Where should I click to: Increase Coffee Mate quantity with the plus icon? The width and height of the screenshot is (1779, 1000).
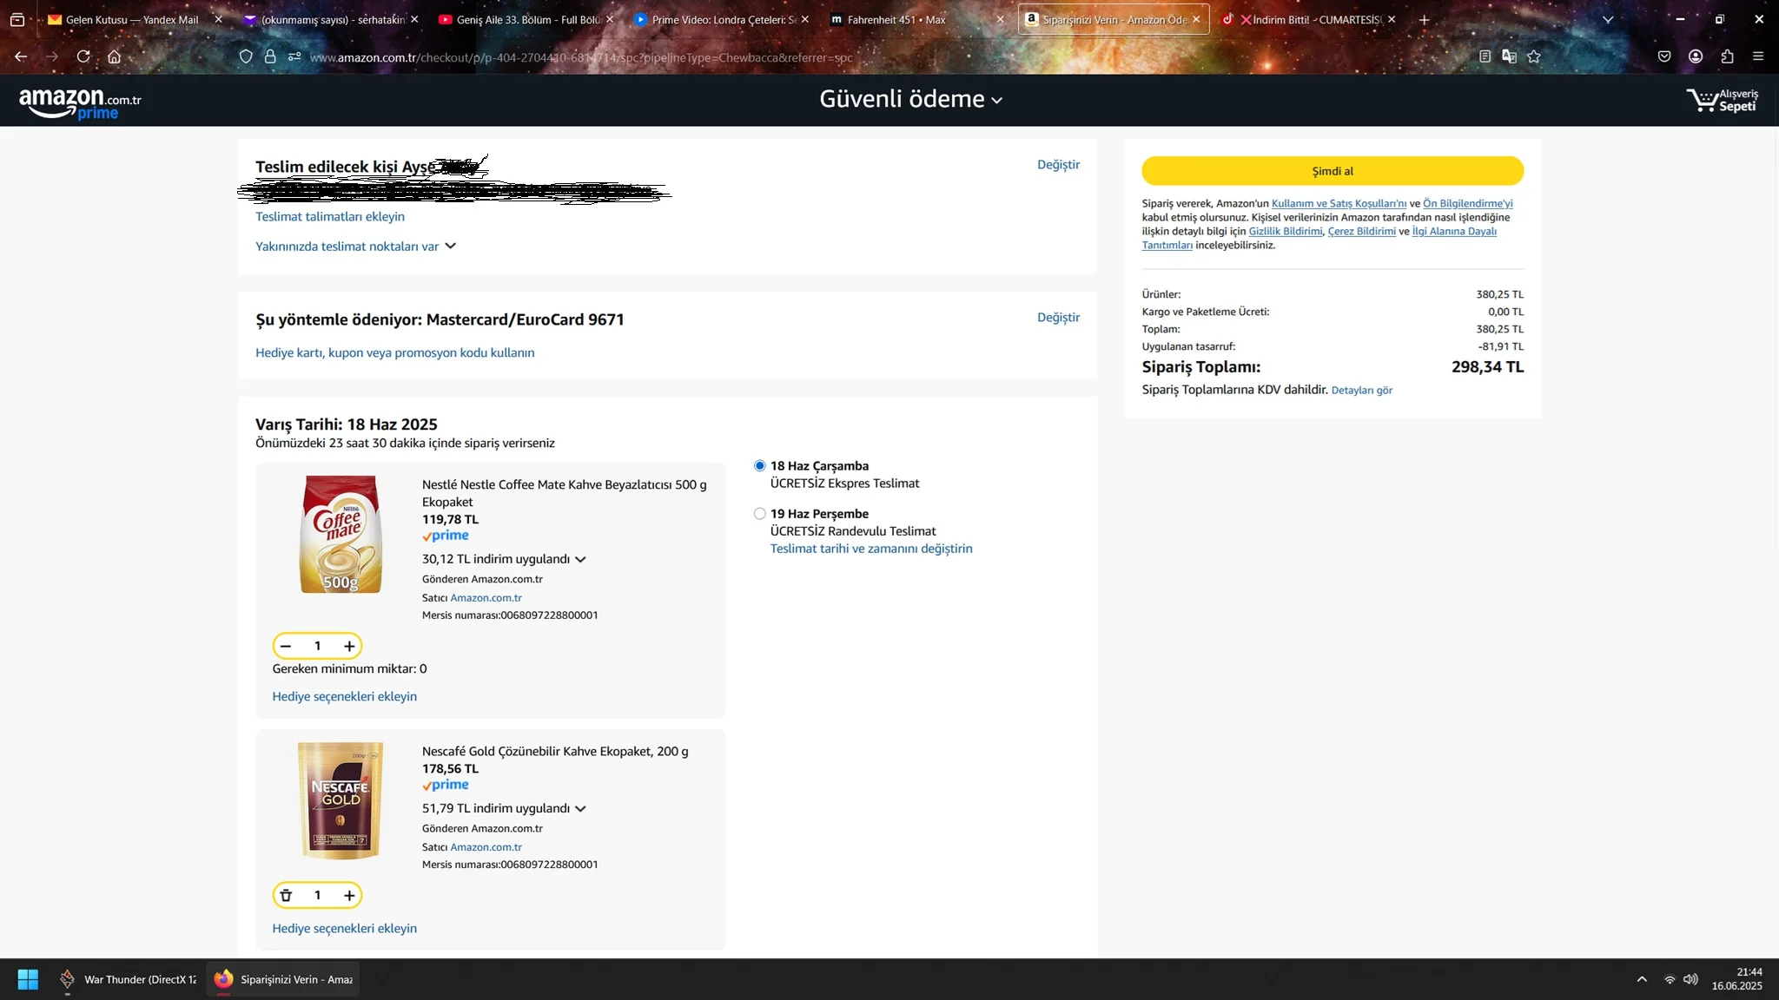[349, 646]
